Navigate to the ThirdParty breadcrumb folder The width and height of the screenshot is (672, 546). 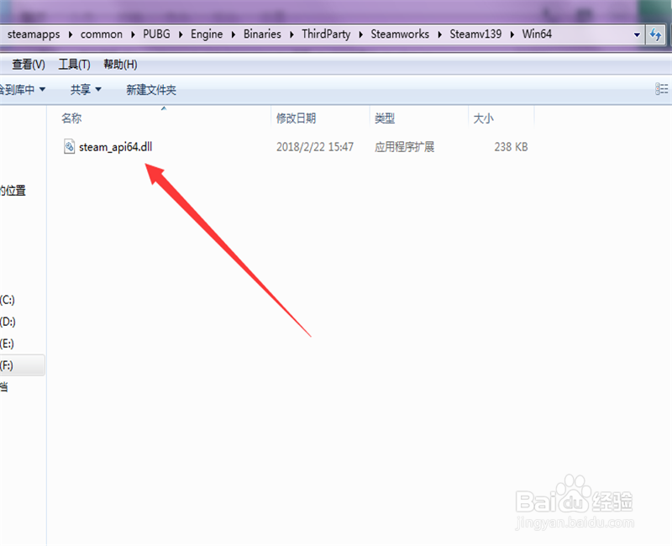pyautogui.click(x=326, y=34)
